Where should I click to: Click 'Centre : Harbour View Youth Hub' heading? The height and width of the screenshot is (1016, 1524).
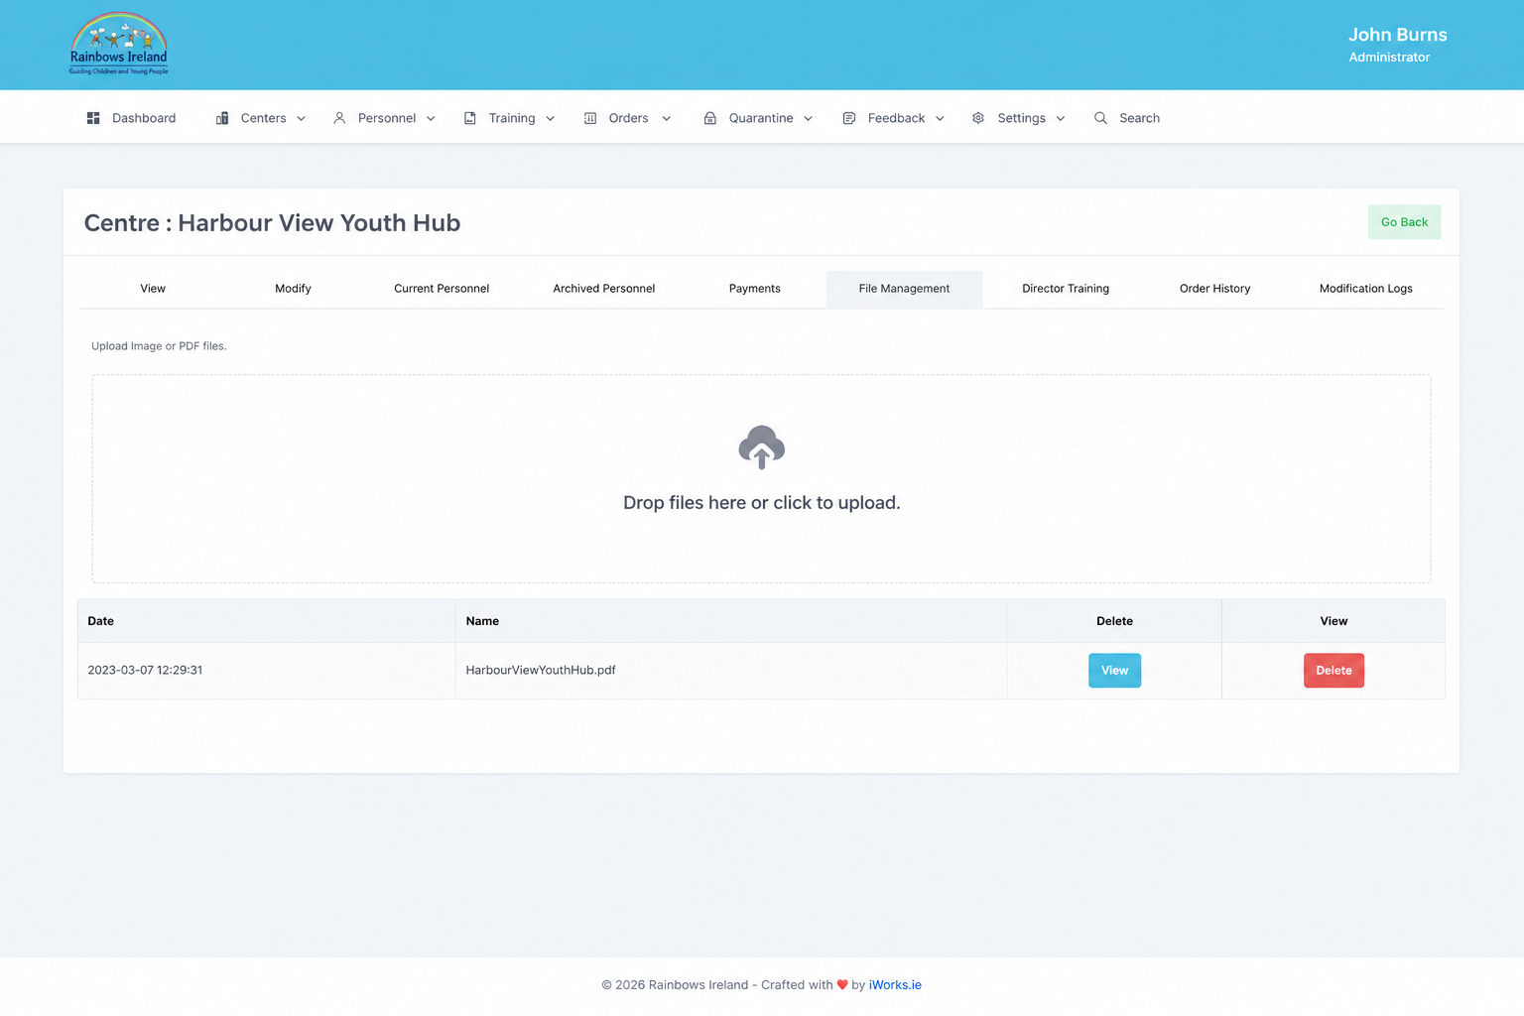click(x=272, y=223)
